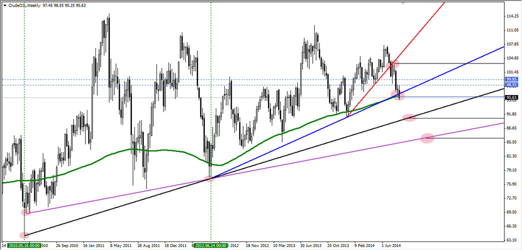Select pink ellipse on the black trendline
This screenshot has height=250, width=522.
[409, 117]
